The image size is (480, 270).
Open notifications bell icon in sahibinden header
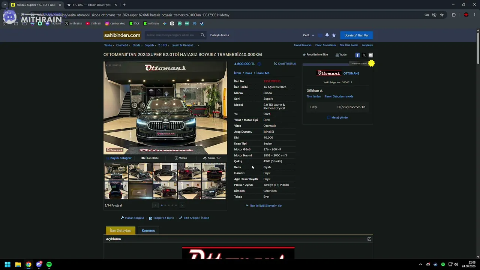[327, 35]
